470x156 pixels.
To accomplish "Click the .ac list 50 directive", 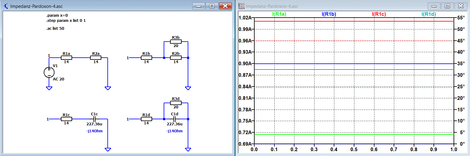I will click(x=55, y=28).
